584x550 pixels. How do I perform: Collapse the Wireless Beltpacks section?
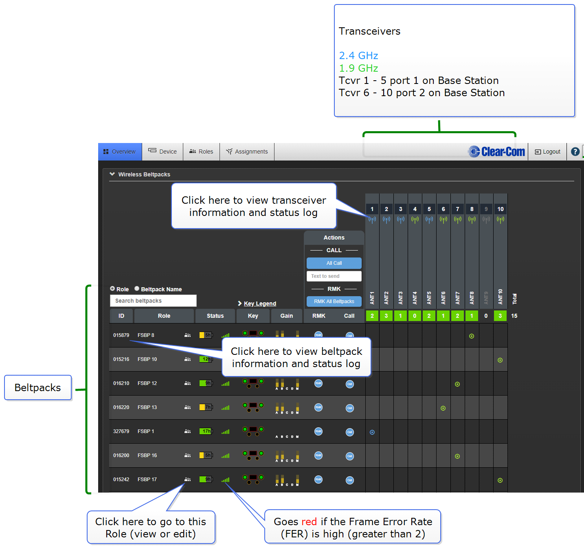click(x=112, y=174)
